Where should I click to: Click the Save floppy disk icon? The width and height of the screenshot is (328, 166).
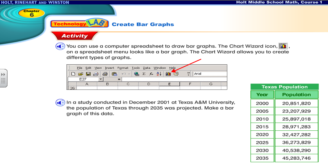[x=88, y=74]
